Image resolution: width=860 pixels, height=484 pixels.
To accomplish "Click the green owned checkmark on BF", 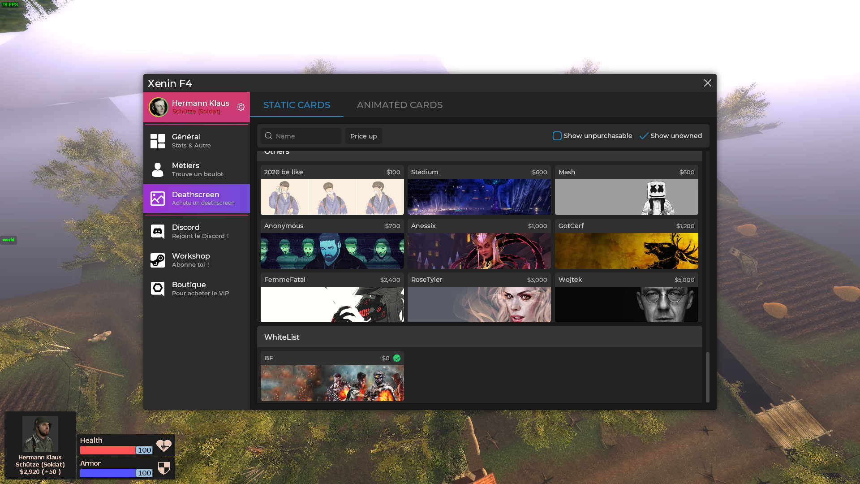I will (x=397, y=358).
